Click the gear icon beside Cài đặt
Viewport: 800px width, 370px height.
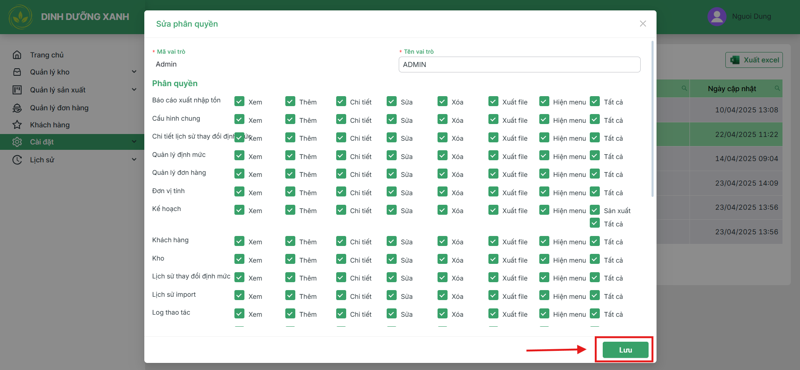click(x=17, y=142)
